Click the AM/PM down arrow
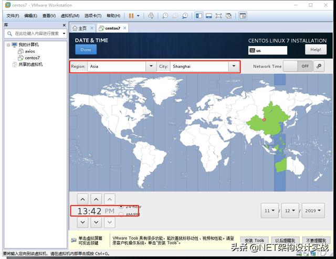The width and height of the screenshot is (336, 259). 110,222
